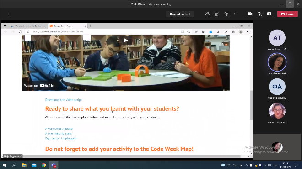This screenshot has height=169, width=302.
Task: Click the page scrollbar thumb in browser
Action: point(251,105)
